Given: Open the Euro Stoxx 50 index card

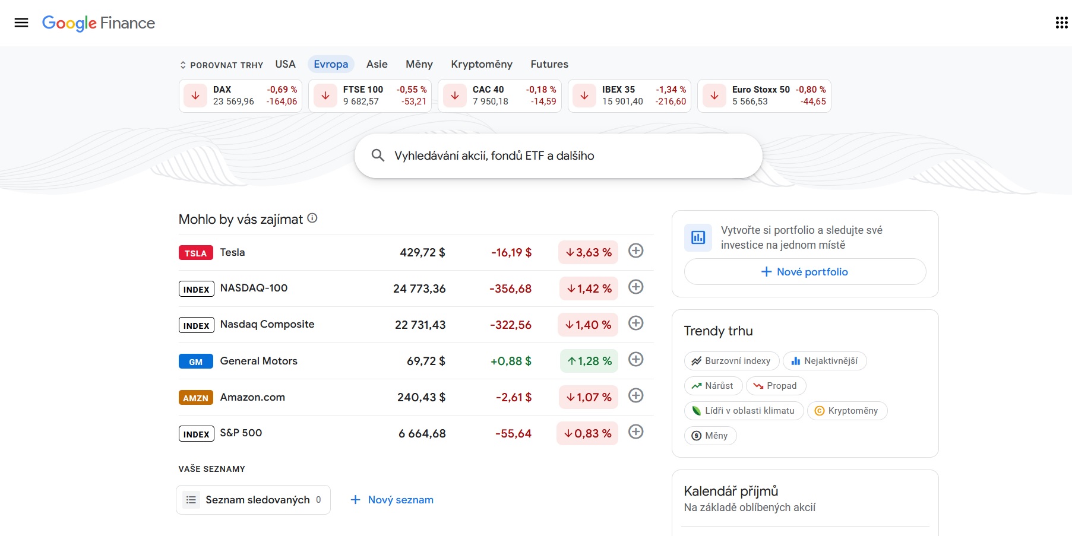Looking at the screenshot, I should coord(764,96).
